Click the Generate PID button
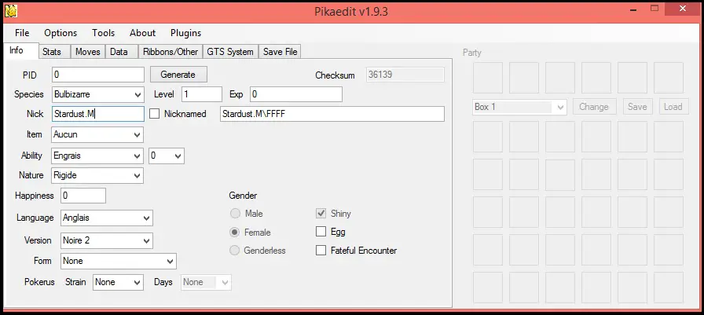 (x=178, y=75)
